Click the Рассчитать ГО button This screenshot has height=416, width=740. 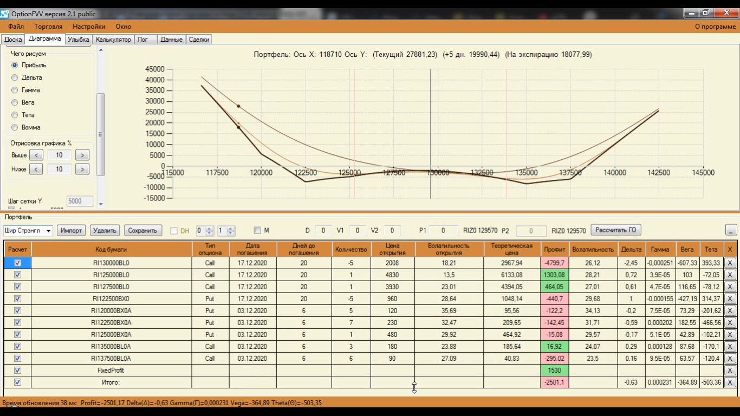click(616, 230)
